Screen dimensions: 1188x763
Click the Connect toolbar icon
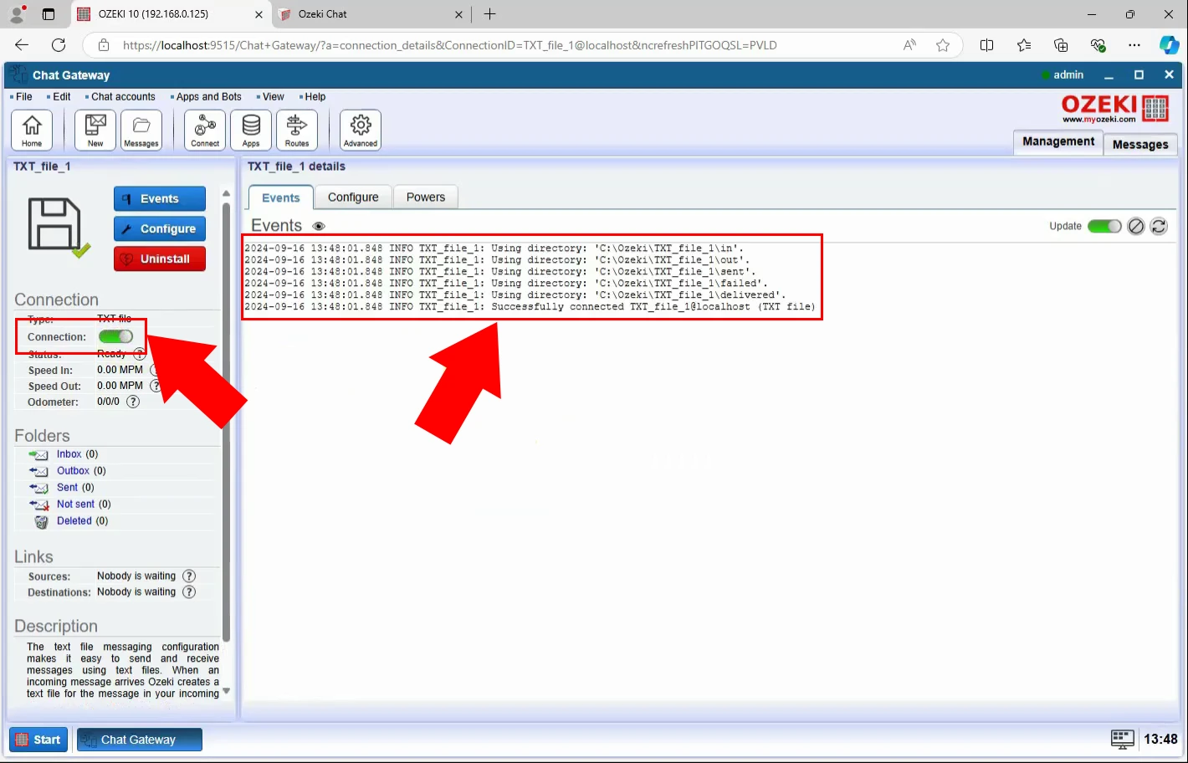(205, 131)
